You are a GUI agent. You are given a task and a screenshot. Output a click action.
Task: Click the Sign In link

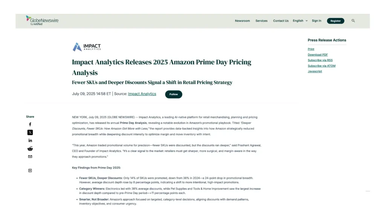316,21
